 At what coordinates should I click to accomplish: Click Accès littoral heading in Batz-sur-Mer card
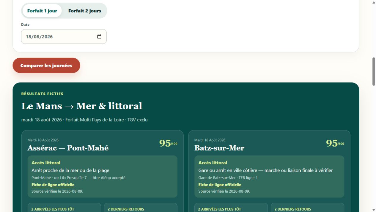coord(213,163)
